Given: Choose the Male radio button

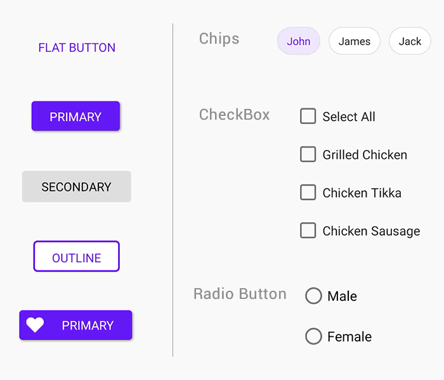Looking at the screenshot, I should (313, 296).
